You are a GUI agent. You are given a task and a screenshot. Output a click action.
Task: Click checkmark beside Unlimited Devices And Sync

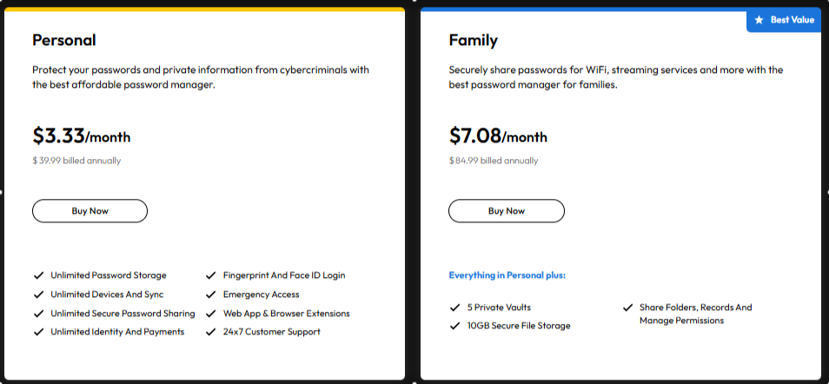pos(38,295)
